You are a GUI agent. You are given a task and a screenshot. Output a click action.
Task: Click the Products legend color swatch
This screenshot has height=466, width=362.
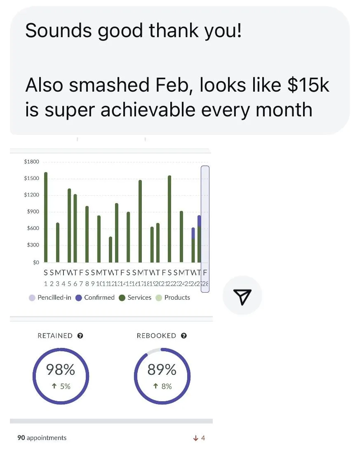coord(159,298)
